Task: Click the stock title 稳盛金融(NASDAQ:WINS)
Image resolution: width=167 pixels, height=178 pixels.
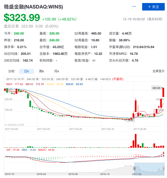Action: tap(33, 7)
